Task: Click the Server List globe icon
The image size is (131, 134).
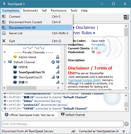Action: 4,33
